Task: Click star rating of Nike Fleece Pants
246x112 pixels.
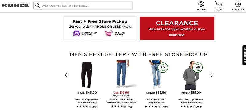Action: 84,107
